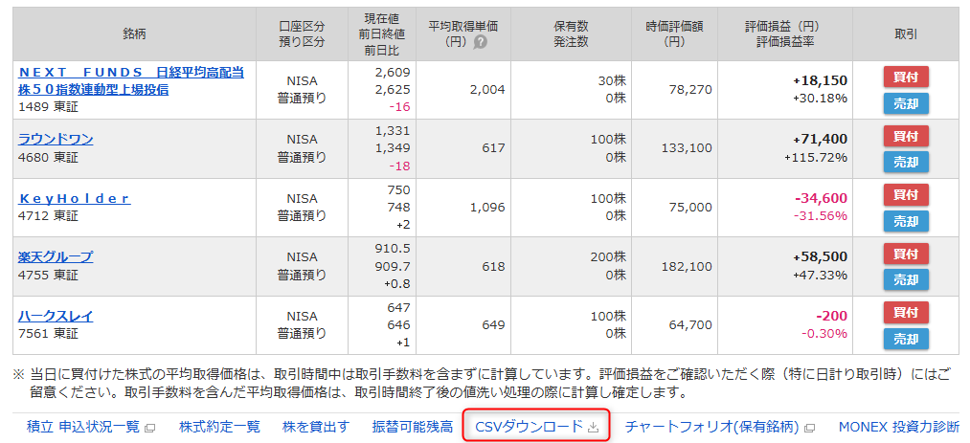Open チャートフォリオ(保有銘柄) link
970x443 pixels.
712,427
